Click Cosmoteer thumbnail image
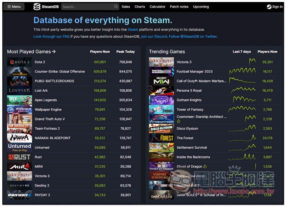 (x=161, y=119)
